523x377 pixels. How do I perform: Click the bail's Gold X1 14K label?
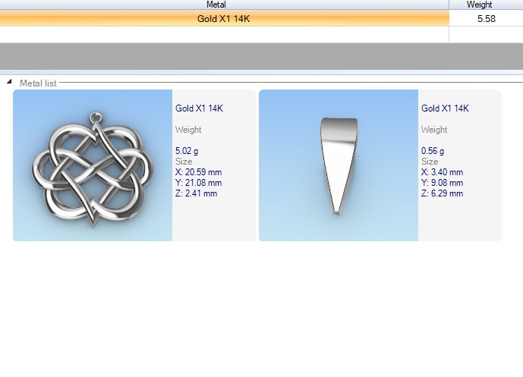[x=445, y=108]
